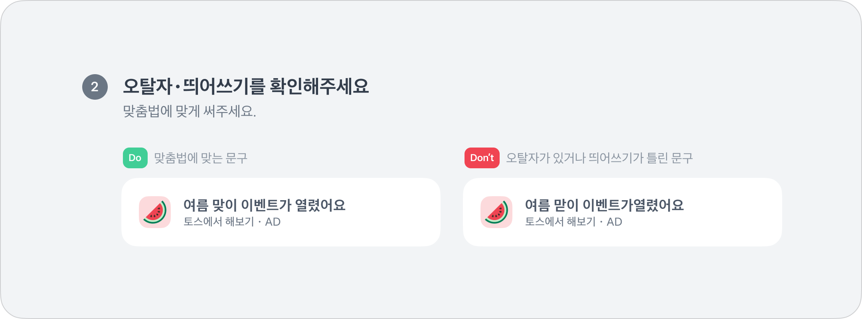Click the AD label in the Don't card
862x319 pixels.
615,222
